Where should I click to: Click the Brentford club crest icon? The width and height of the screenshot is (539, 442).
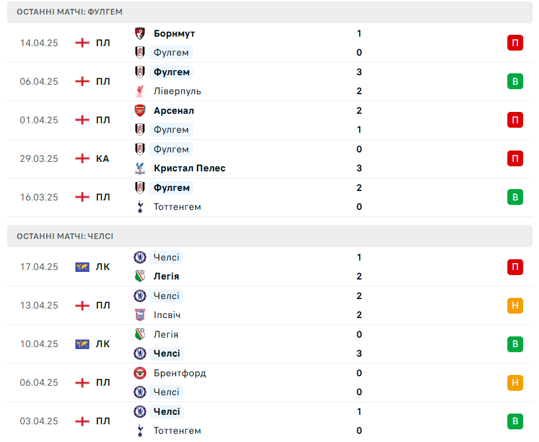point(140,373)
